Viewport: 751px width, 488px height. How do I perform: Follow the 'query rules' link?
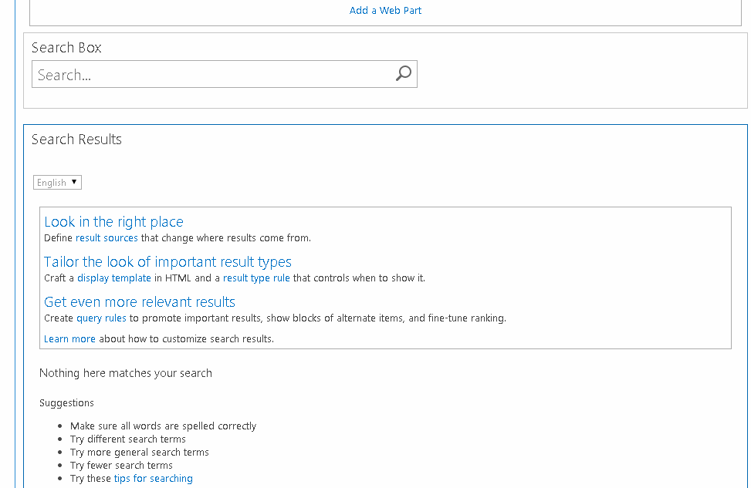pos(102,318)
